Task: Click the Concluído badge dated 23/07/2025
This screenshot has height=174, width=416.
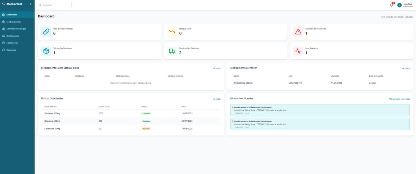Action: click(x=146, y=113)
